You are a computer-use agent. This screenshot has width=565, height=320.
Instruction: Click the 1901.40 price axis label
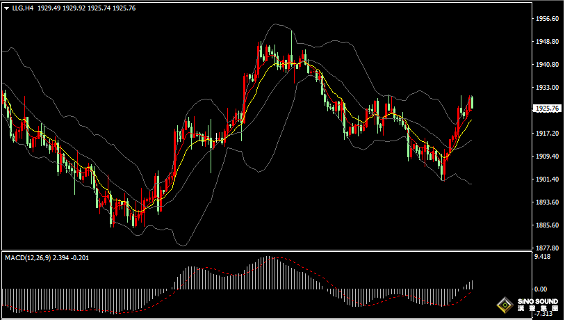[546, 179]
